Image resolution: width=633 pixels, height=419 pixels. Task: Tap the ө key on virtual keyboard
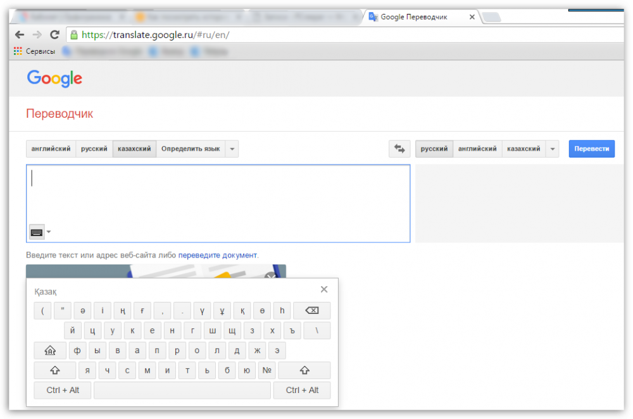[262, 310]
